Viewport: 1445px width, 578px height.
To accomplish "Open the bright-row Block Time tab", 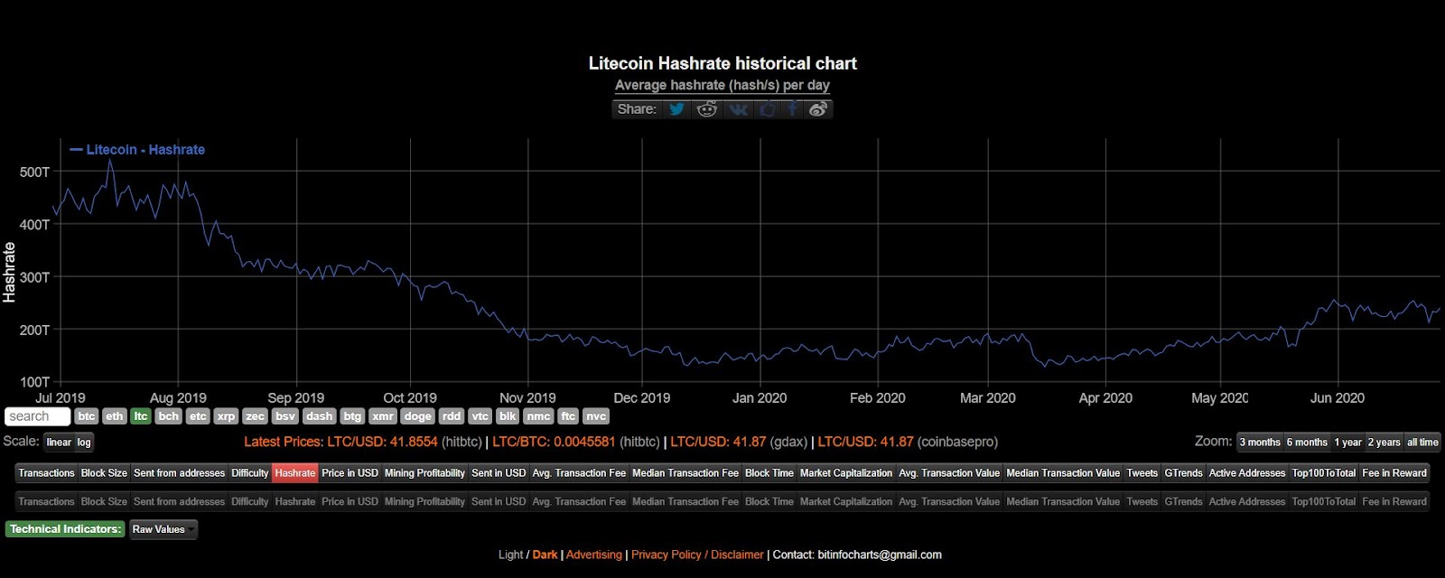I will [x=769, y=473].
